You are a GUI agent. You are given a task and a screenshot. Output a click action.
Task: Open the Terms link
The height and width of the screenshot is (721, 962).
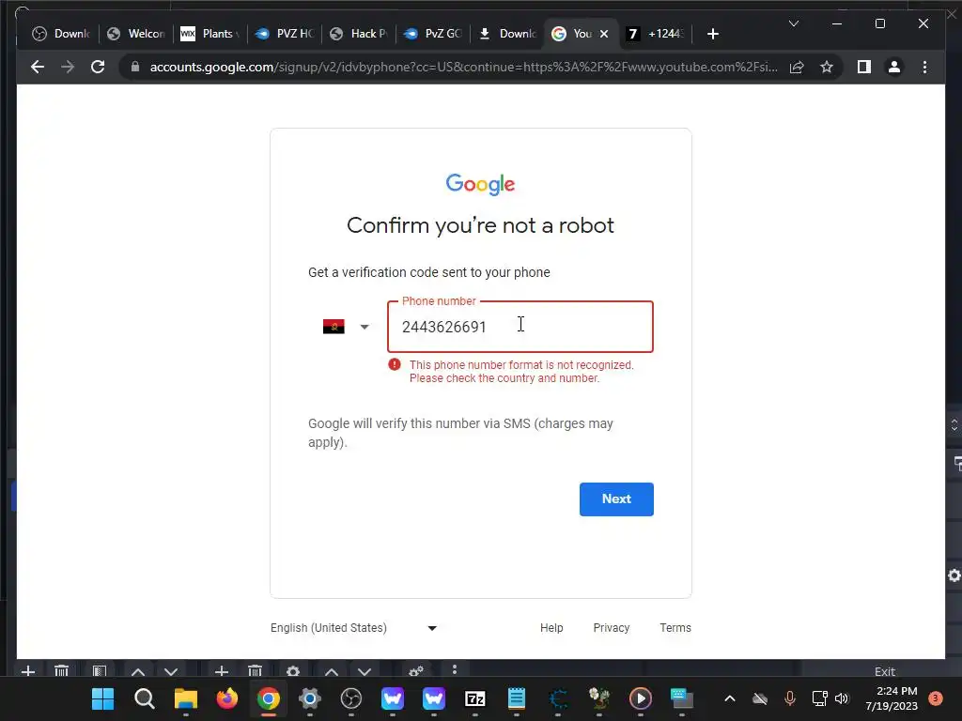click(x=675, y=628)
